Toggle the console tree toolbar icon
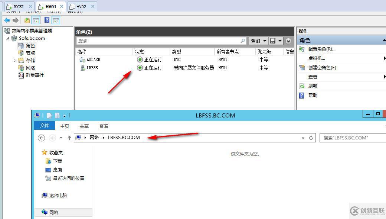 (x=36, y=20)
